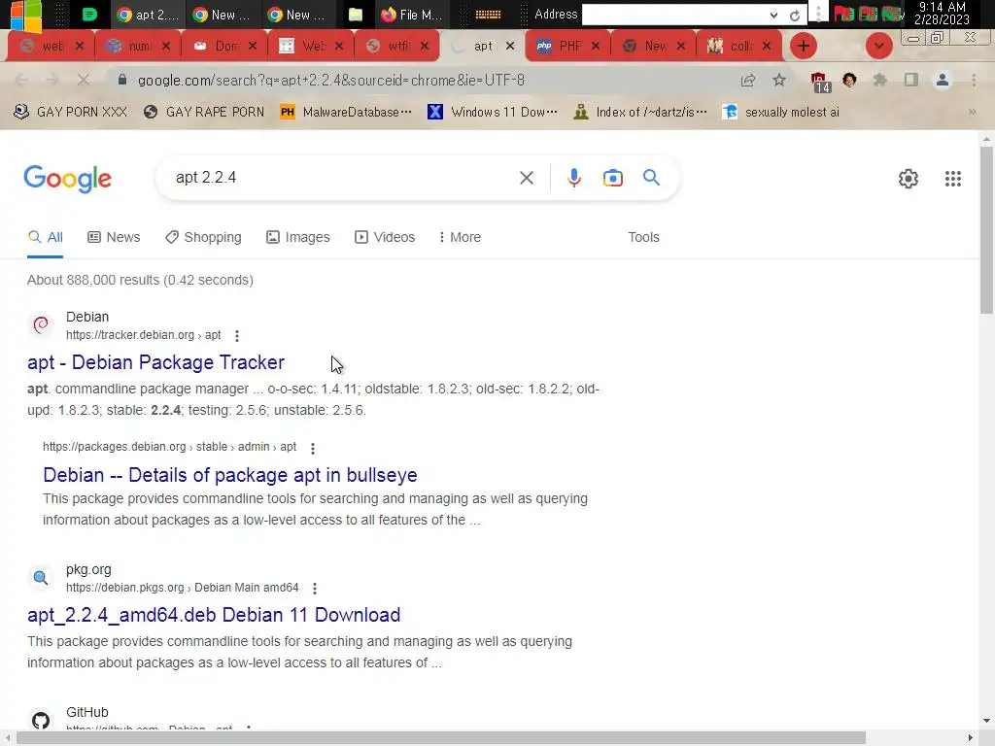Open options for debian.pkgs.org result
995x746 pixels.
(315, 588)
